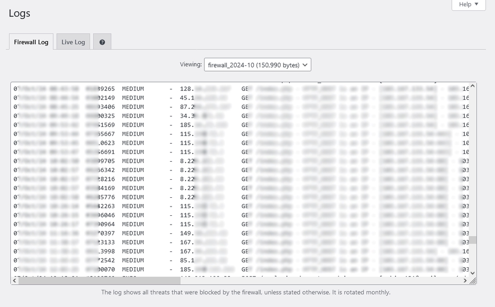Click the IP starting with 128.
495x307 pixels.
tap(206, 89)
